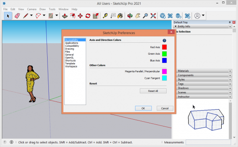Open 3D Warehouse from toolbar
This screenshot has height=147, width=238.
[x=163, y=16]
